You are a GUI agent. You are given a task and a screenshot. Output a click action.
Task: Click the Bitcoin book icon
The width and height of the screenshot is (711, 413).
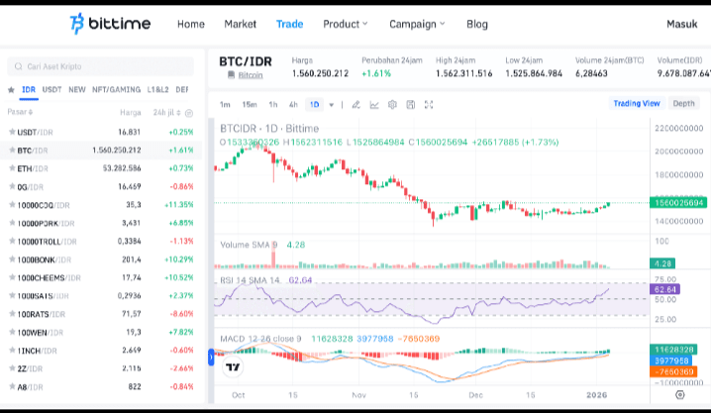point(232,75)
